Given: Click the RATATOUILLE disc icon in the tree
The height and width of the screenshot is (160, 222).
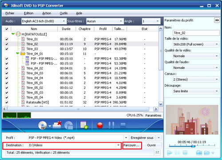Looking at the screenshot, I should 18,34.
